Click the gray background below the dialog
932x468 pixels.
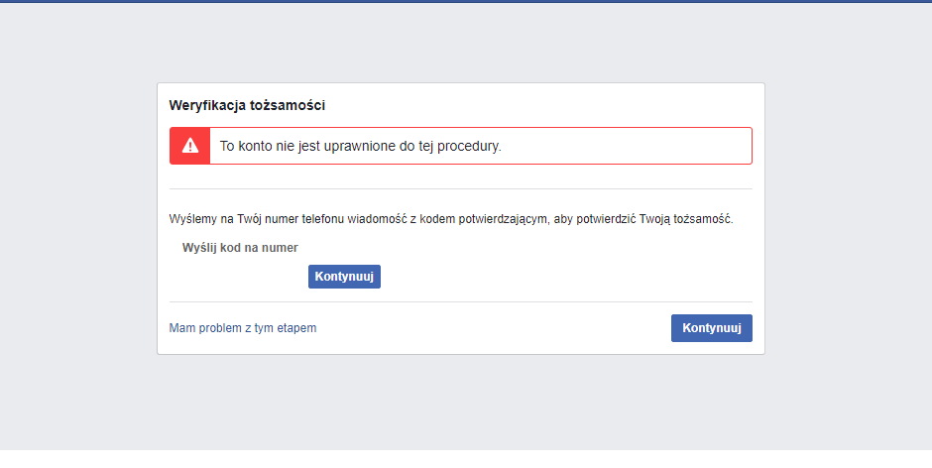(x=461, y=411)
